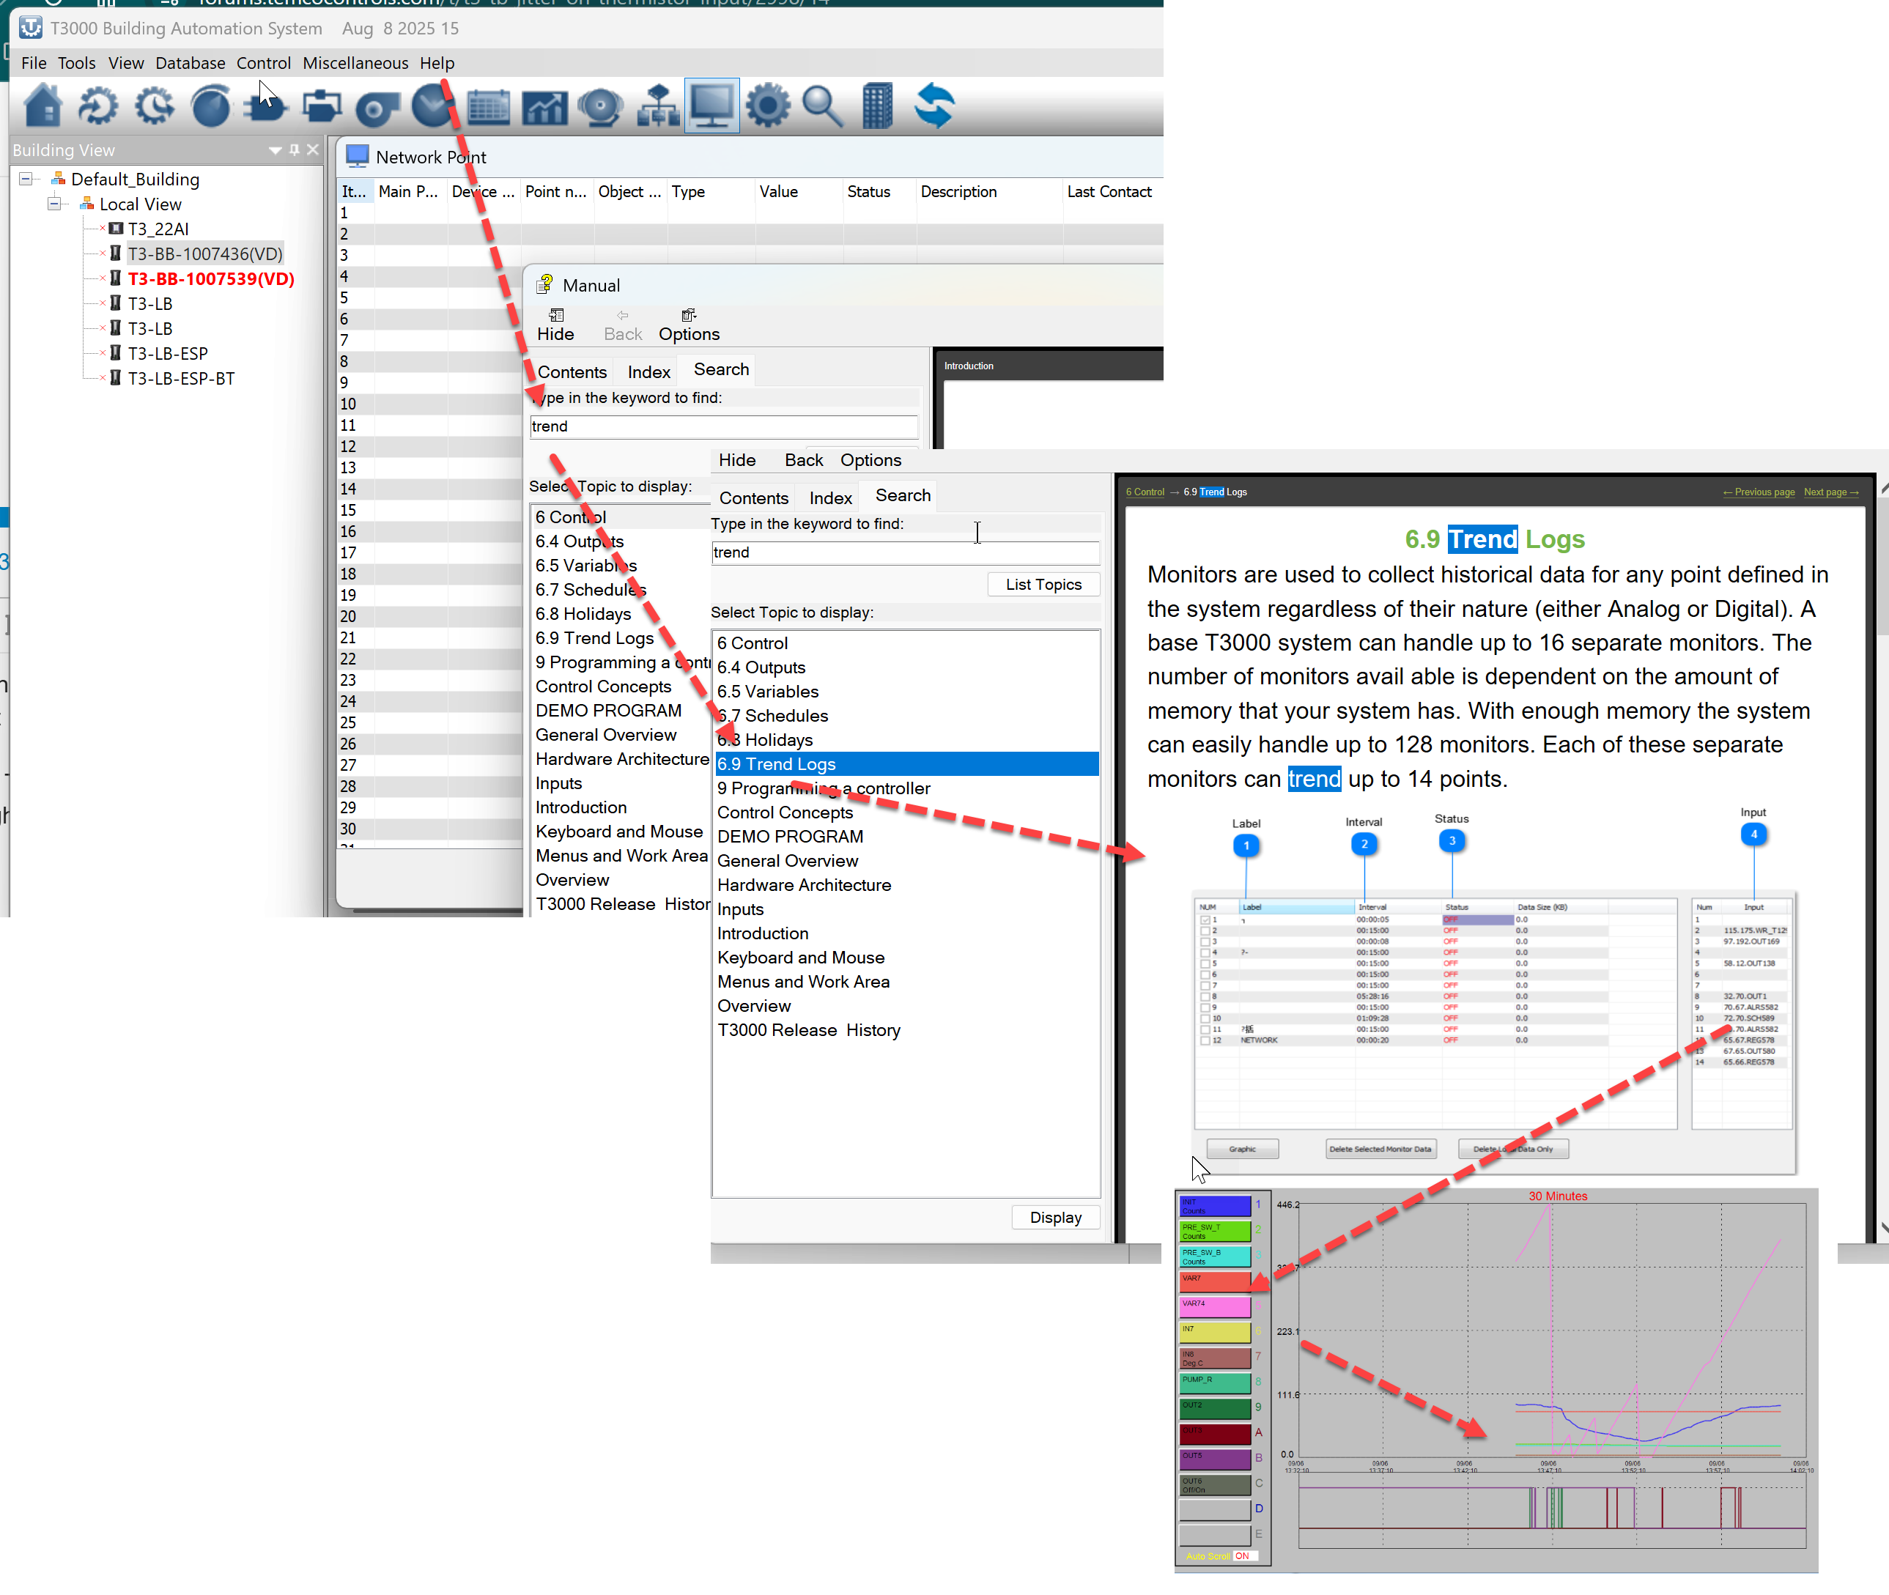Click the Home house toolbar icon

point(42,107)
